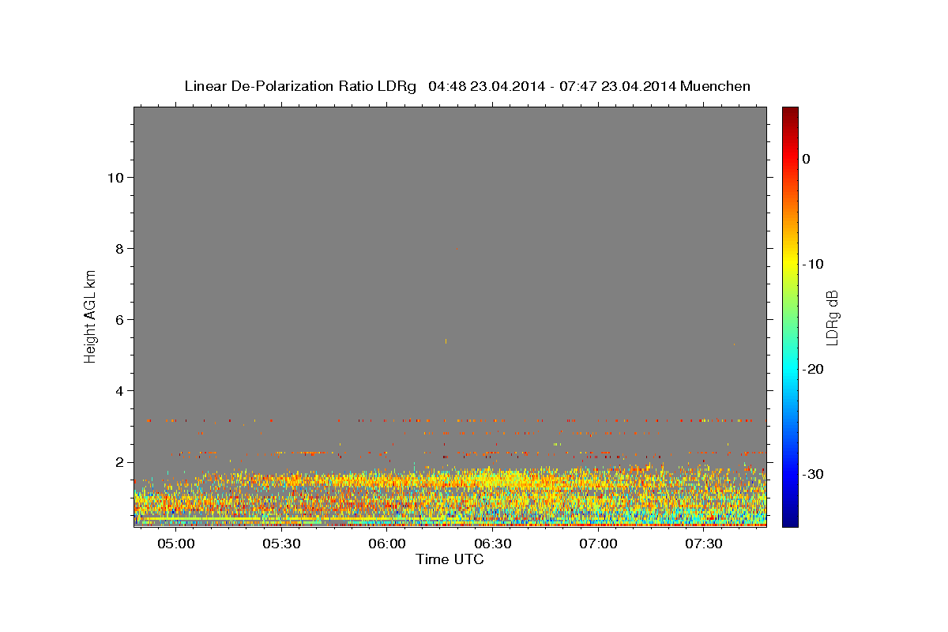Click the 'Height AGL km' axis label
This screenshot has height=632, width=948.
[x=90, y=315]
